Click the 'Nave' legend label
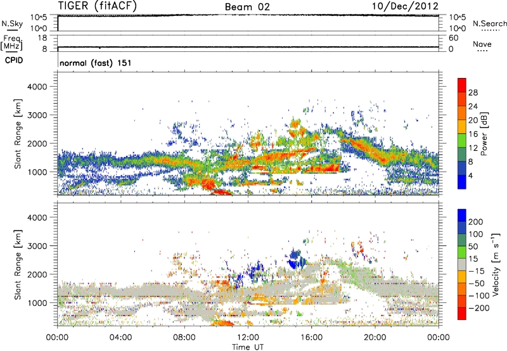Viewport: 507px width, 351px height. (x=482, y=44)
